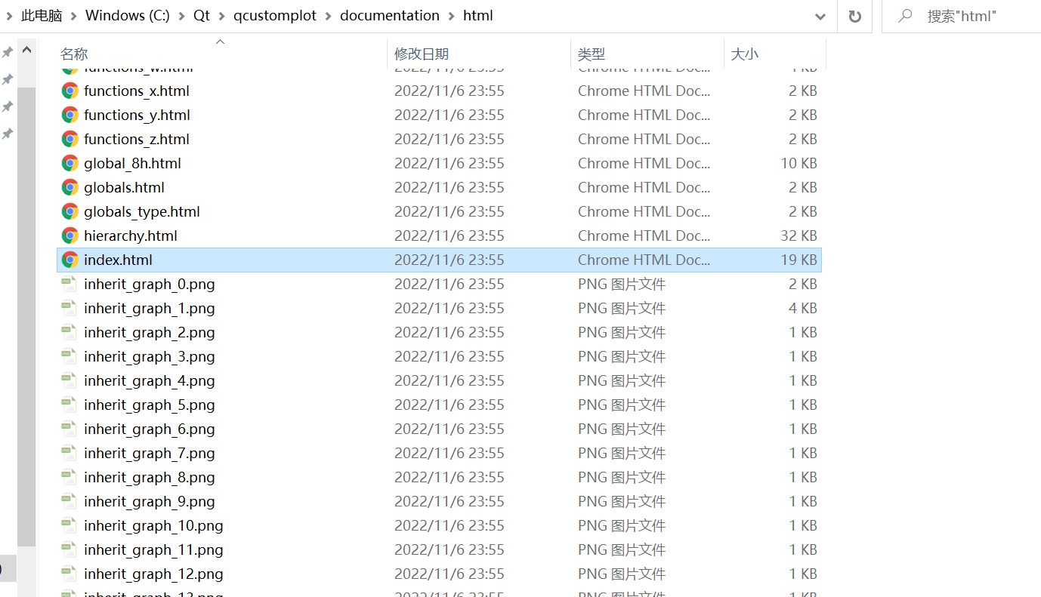
Task: Click the Chrome icon of globals_type.html
Action: (x=70, y=211)
